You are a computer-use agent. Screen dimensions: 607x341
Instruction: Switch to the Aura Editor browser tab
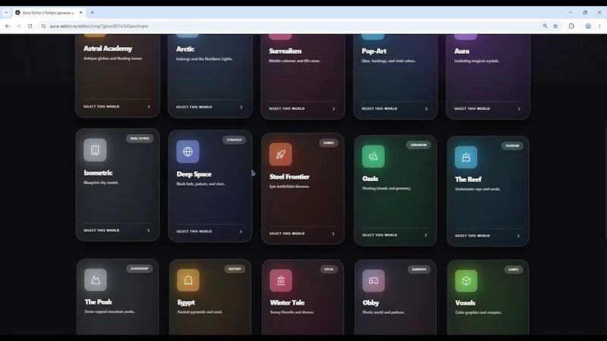coord(49,12)
